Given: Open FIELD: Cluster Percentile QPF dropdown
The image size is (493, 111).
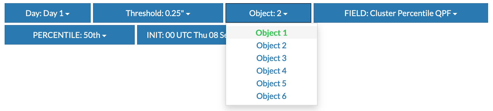Looking at the screenshot, I should tap(401, 13).
